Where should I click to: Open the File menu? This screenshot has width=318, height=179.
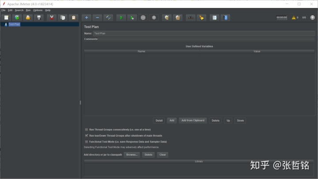click(4, 10)
